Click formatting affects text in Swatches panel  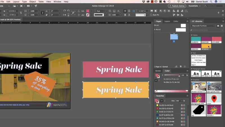(165, 101)
